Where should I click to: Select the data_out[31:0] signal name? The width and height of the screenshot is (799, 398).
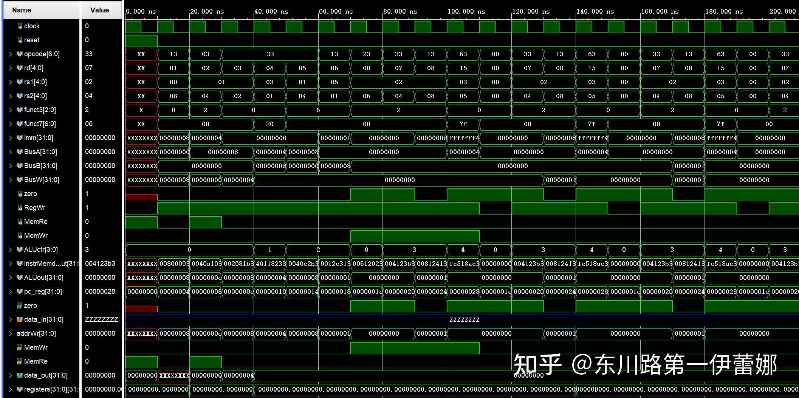pyautogui.click(x=46, y=375)
